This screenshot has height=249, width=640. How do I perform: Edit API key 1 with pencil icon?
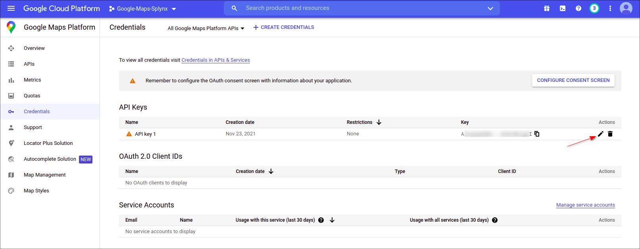600,134
